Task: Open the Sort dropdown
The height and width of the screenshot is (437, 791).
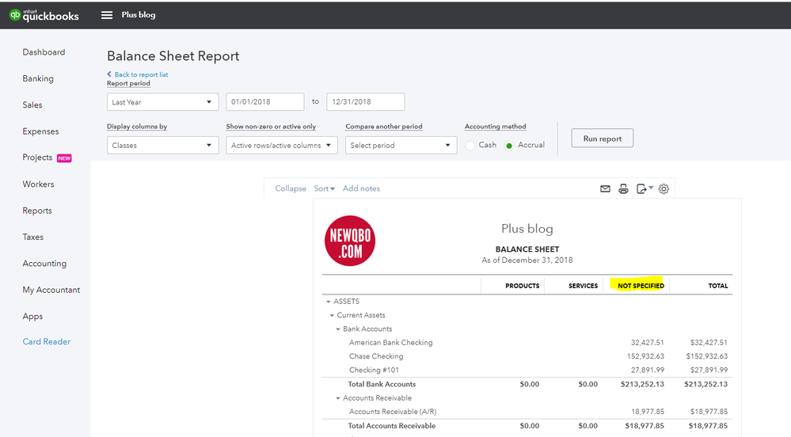Action: [324, 188]
